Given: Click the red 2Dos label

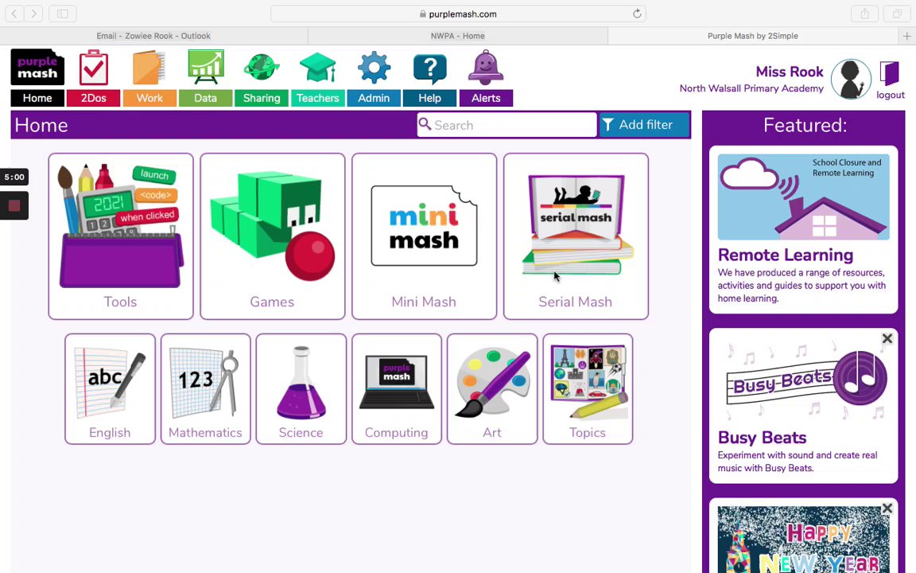Looking at the screenshot, I should point(94,98).
